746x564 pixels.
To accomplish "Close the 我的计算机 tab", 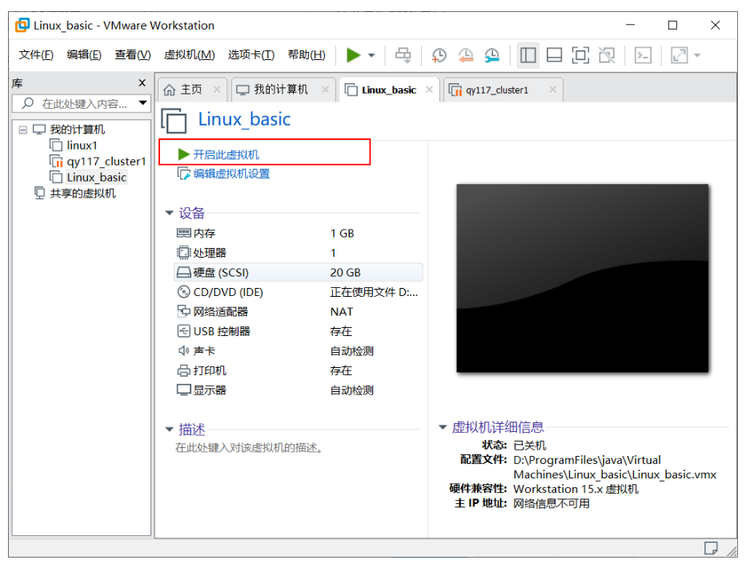I will [326, 90].
